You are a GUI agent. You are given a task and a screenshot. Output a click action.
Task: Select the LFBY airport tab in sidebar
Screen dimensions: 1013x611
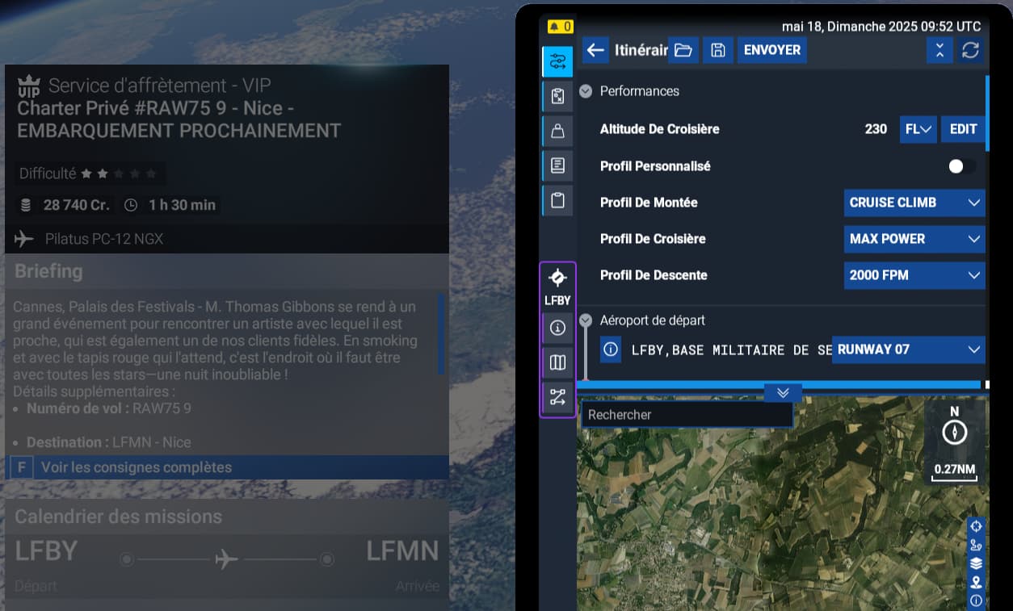pyautogui.click(x=557, y=287)
